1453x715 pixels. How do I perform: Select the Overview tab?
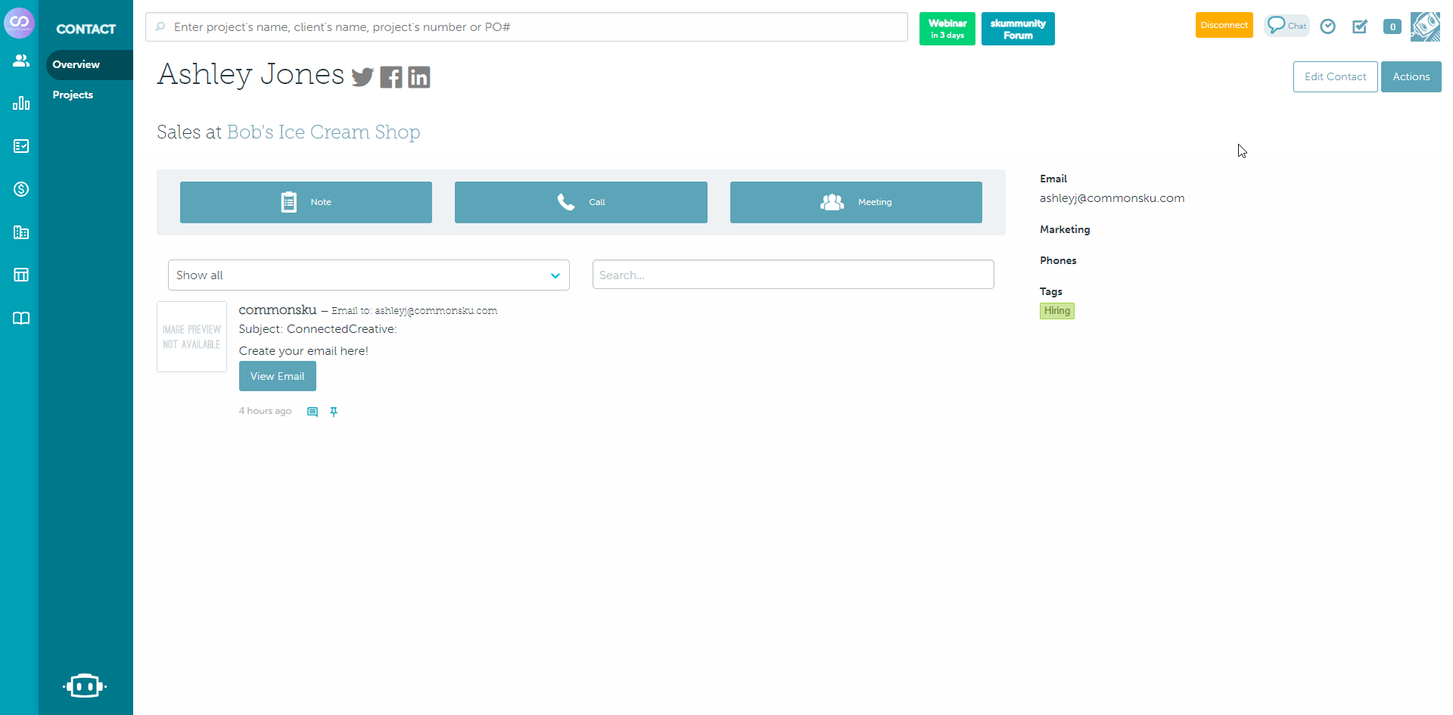(76, 64)
